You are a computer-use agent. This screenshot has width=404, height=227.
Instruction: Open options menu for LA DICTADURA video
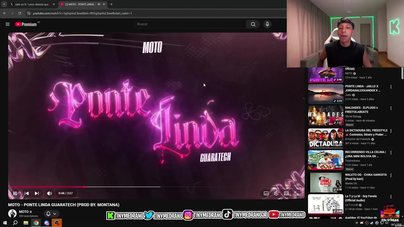(391, 131)
